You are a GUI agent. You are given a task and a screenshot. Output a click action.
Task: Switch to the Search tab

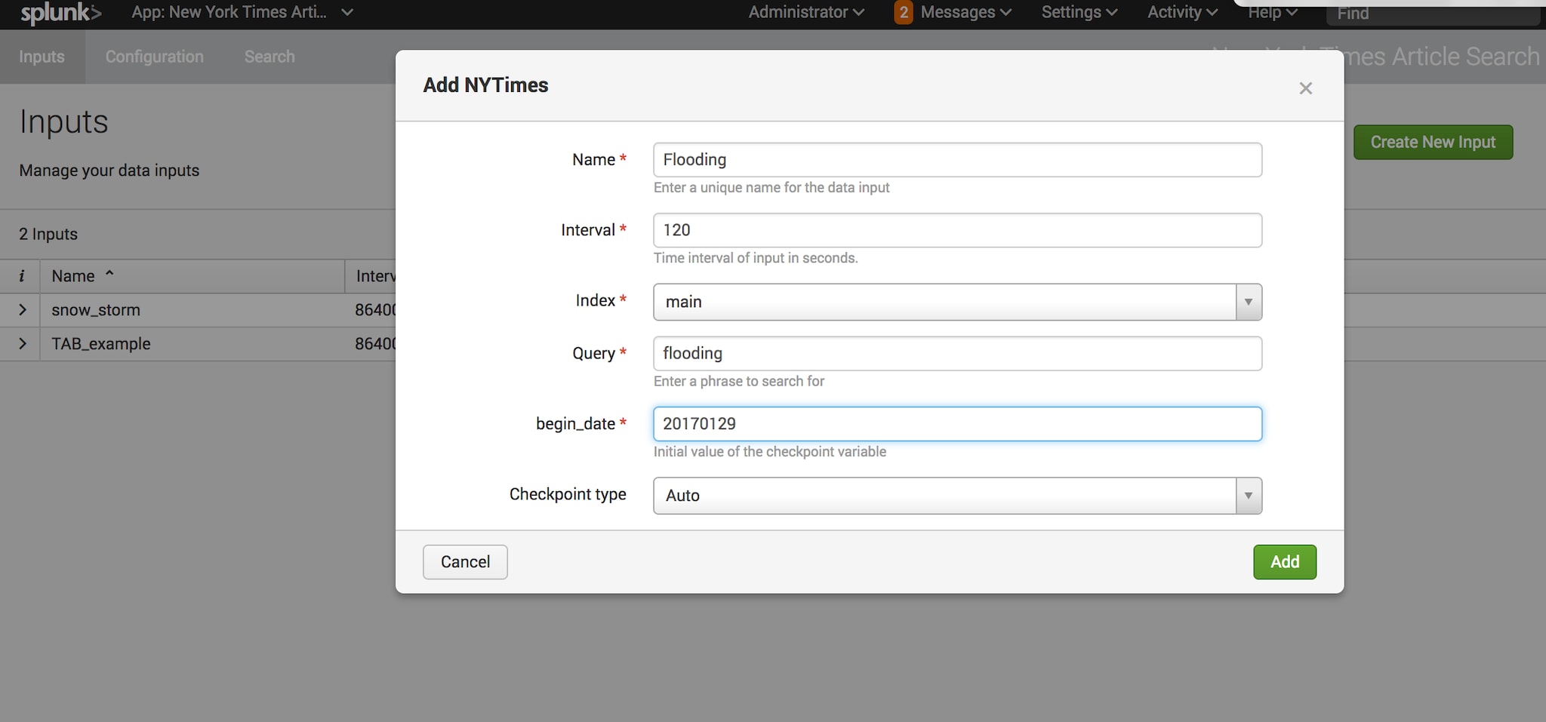pyautogui.click(x=269, y=57)
